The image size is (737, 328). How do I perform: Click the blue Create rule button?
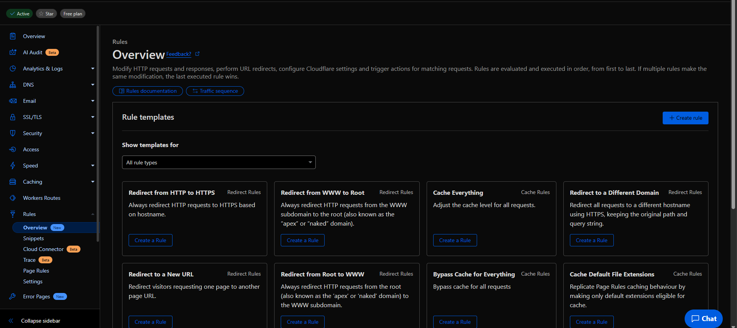pos(685,118)
